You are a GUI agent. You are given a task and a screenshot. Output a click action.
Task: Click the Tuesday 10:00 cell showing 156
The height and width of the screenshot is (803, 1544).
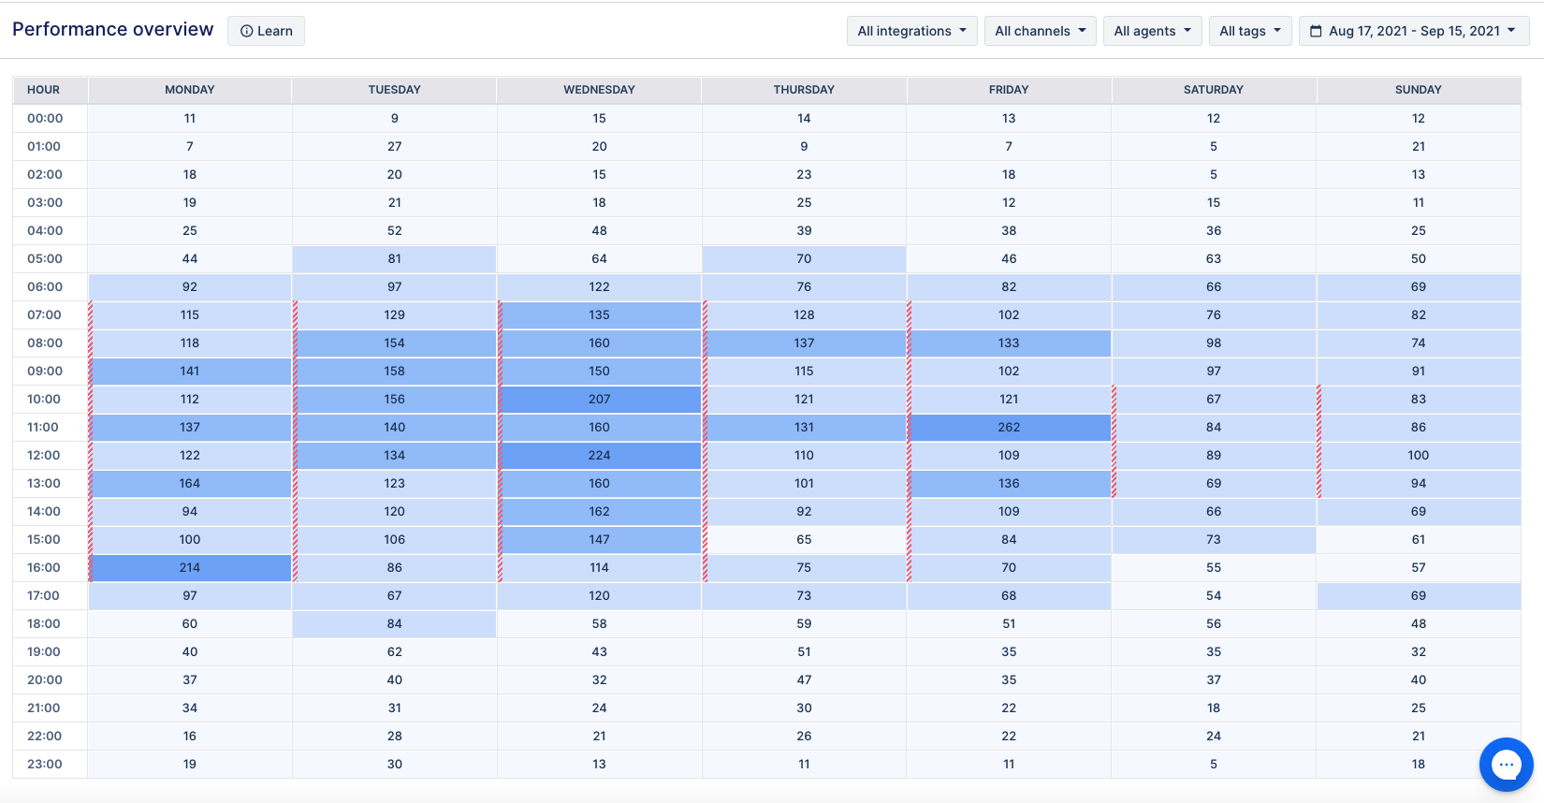395,399
